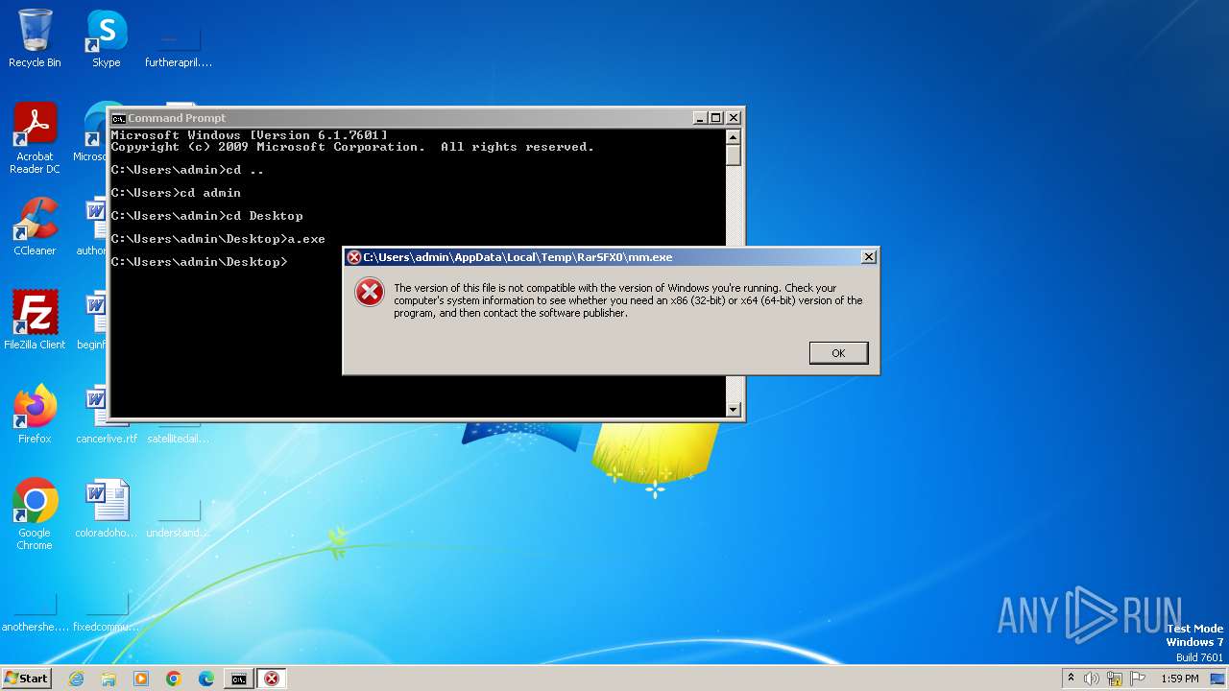Open Microsoft Edge from taskbar
The width and height of the screenshot is (1229, 691).
[x=206, y=679]
